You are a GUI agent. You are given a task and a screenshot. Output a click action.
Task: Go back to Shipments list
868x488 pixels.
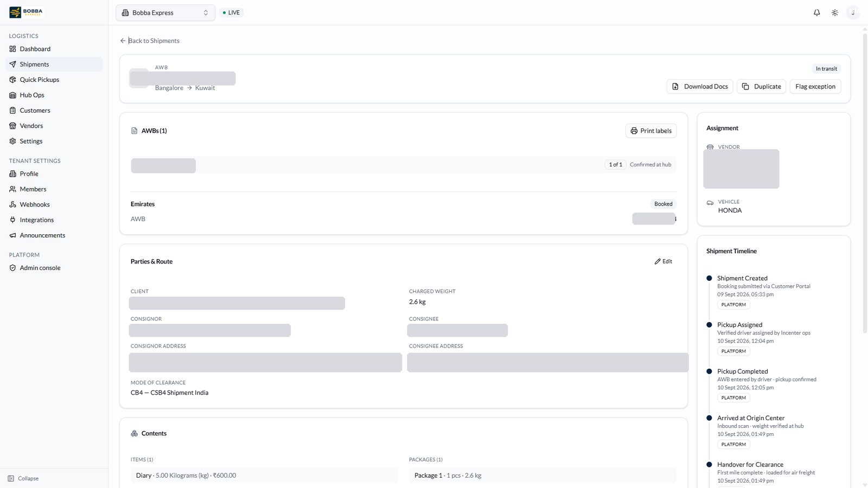(x=150, y=41)
